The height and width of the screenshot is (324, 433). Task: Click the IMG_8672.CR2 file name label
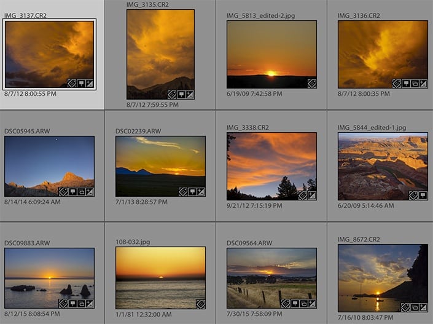pos(359,239)
